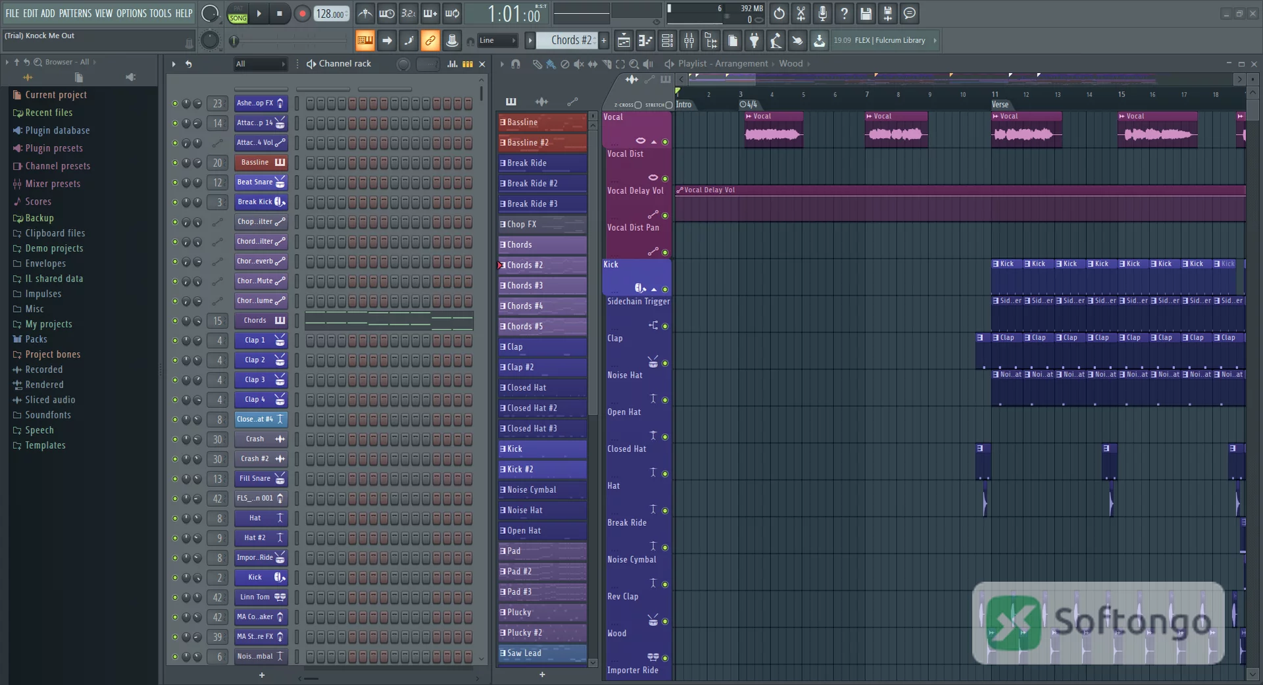Open the Piano roll view button
The height and width of the screenshot is (685, 1263).
645,41
